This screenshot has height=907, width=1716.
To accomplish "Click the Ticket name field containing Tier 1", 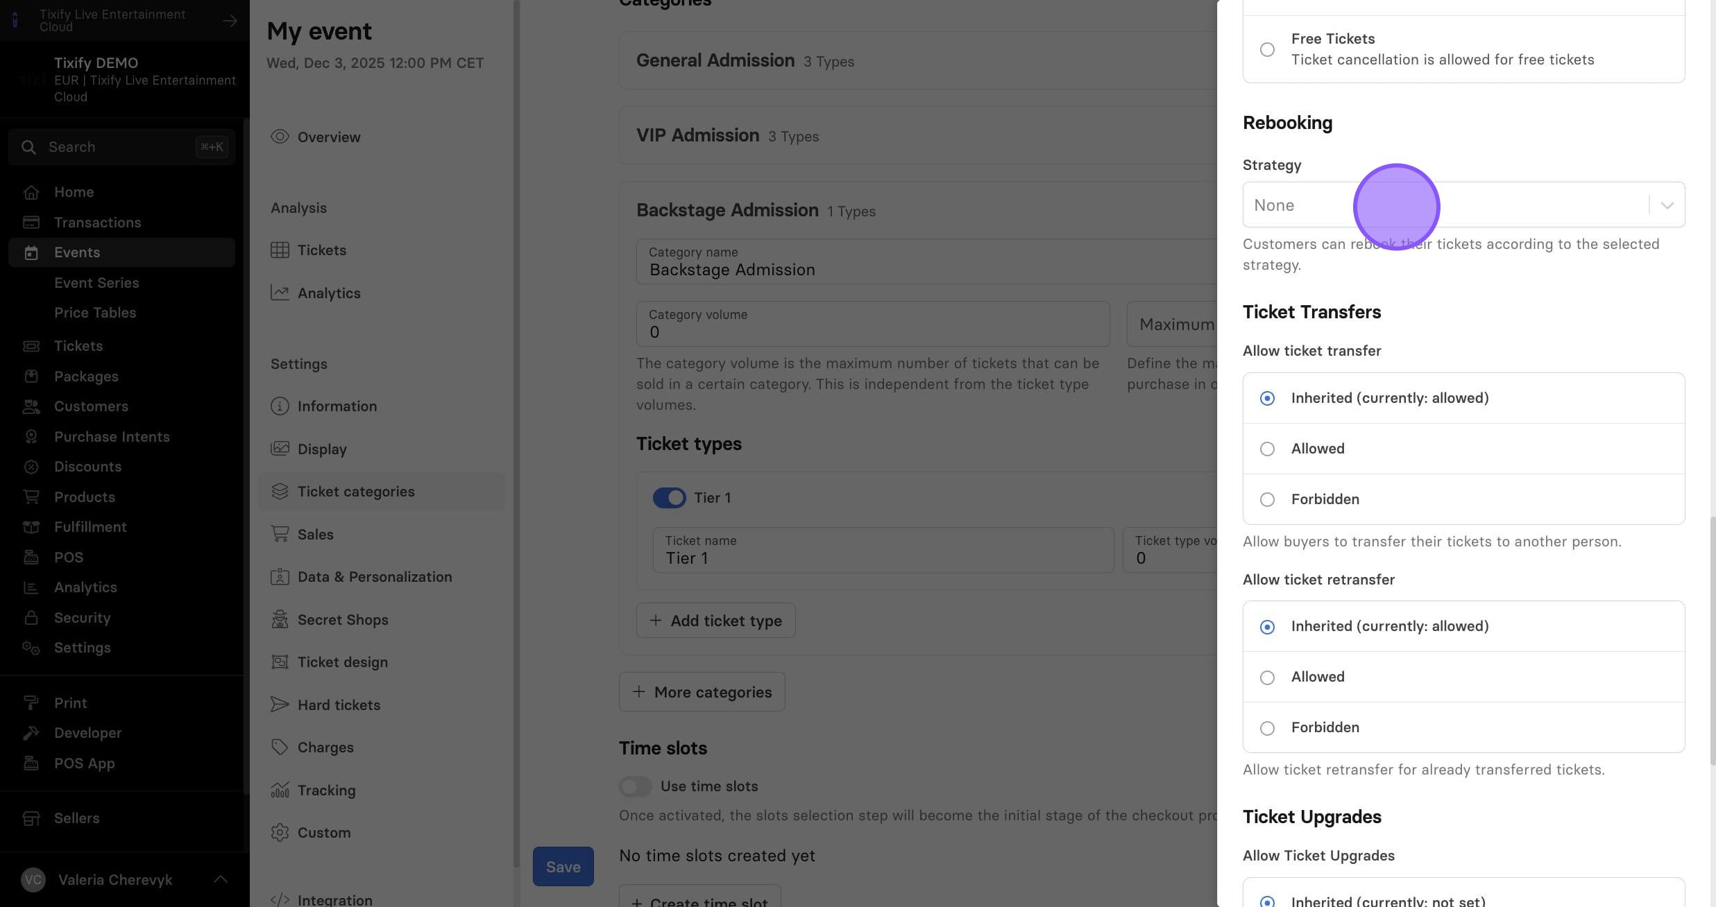I will [x=883, y=550].
